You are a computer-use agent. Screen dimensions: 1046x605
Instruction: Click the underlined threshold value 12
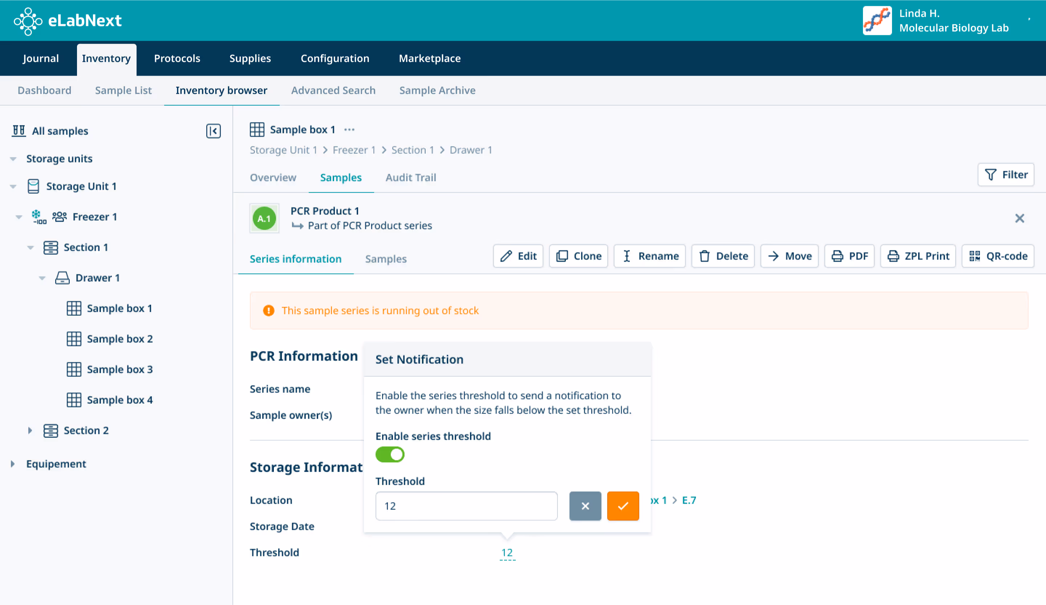507,553
